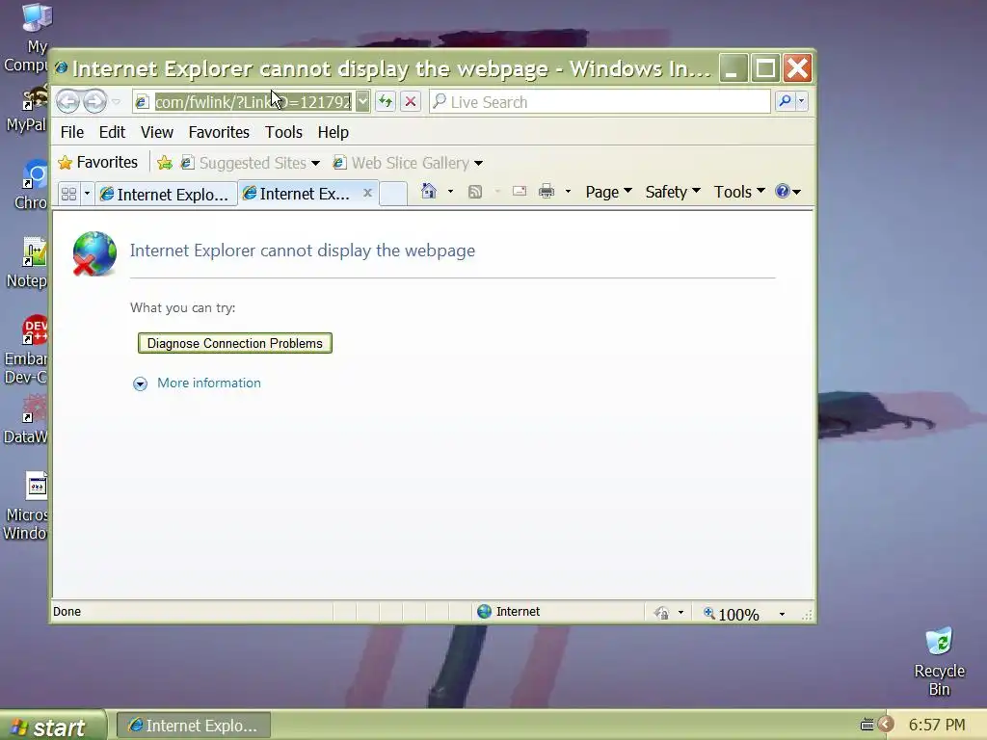Select the Chrome desktop shortcut
Screen dimensions: 987x740
pos(30,185)
